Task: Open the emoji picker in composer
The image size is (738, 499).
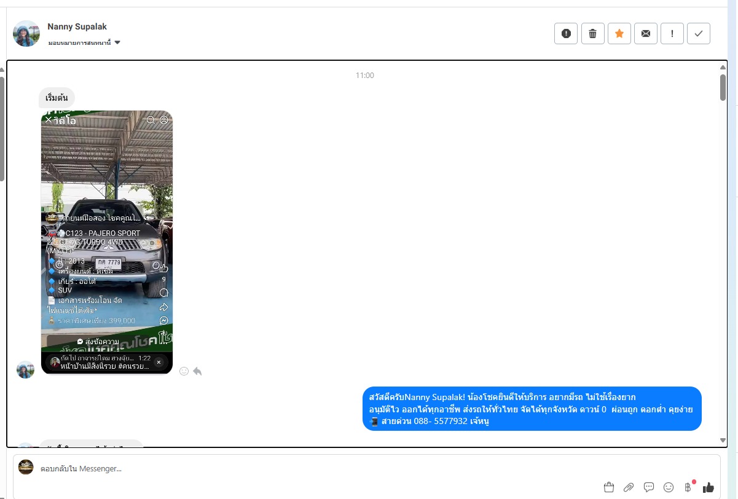Action: (x=669, y=487)
